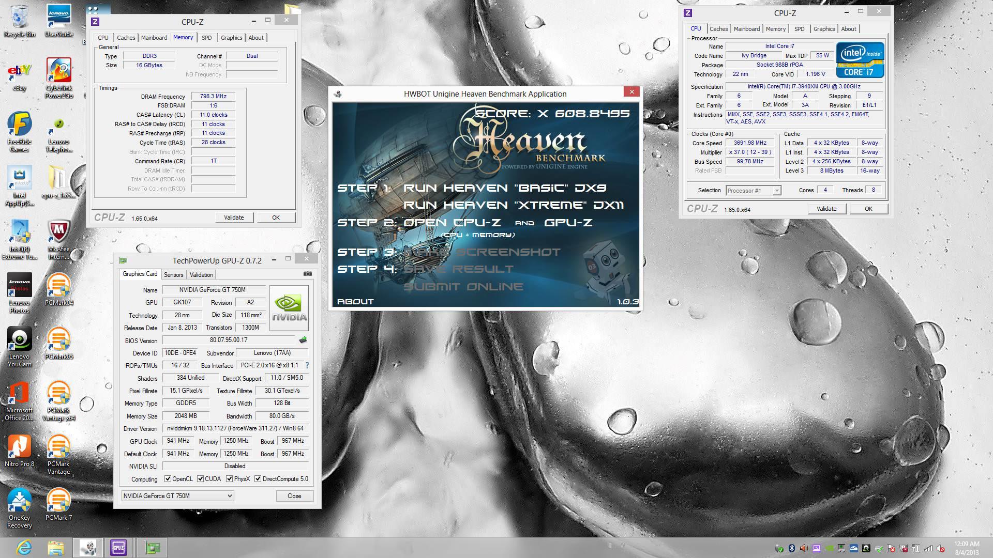Click the Take Screenshot step in Heaven
993x558 pixels.
pyautogui.click(x=482, y=252)
